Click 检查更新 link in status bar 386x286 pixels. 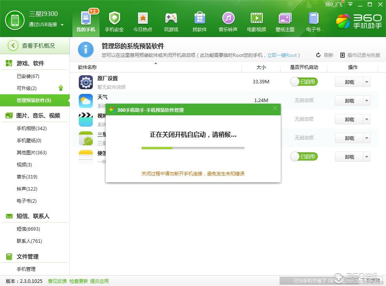[x=78, y=281]
